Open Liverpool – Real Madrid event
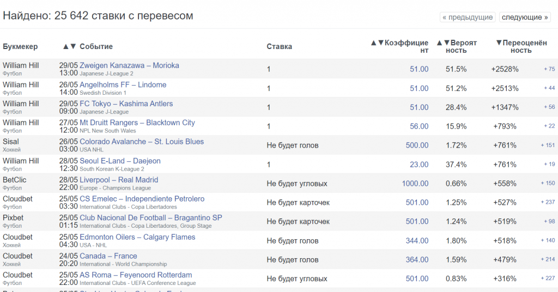This screenshot has height=292, width=558. 119,180
